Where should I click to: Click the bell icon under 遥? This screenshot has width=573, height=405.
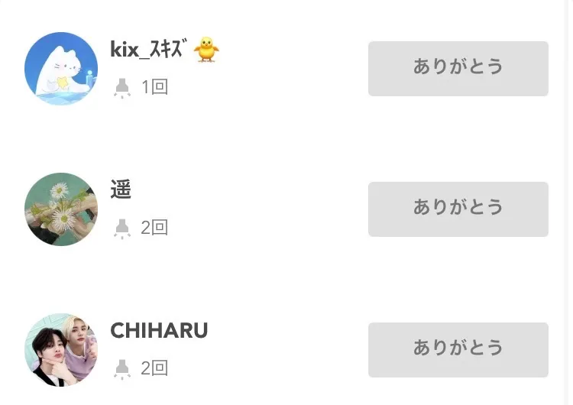tap(121, 228)
